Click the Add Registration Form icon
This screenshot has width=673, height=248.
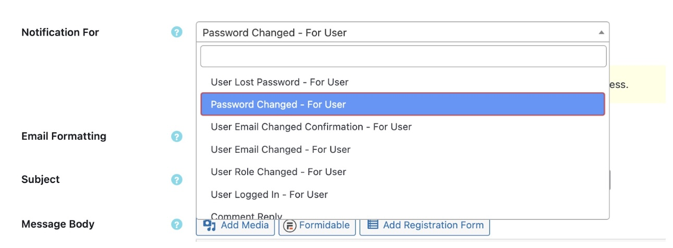[x=372, y=225]
